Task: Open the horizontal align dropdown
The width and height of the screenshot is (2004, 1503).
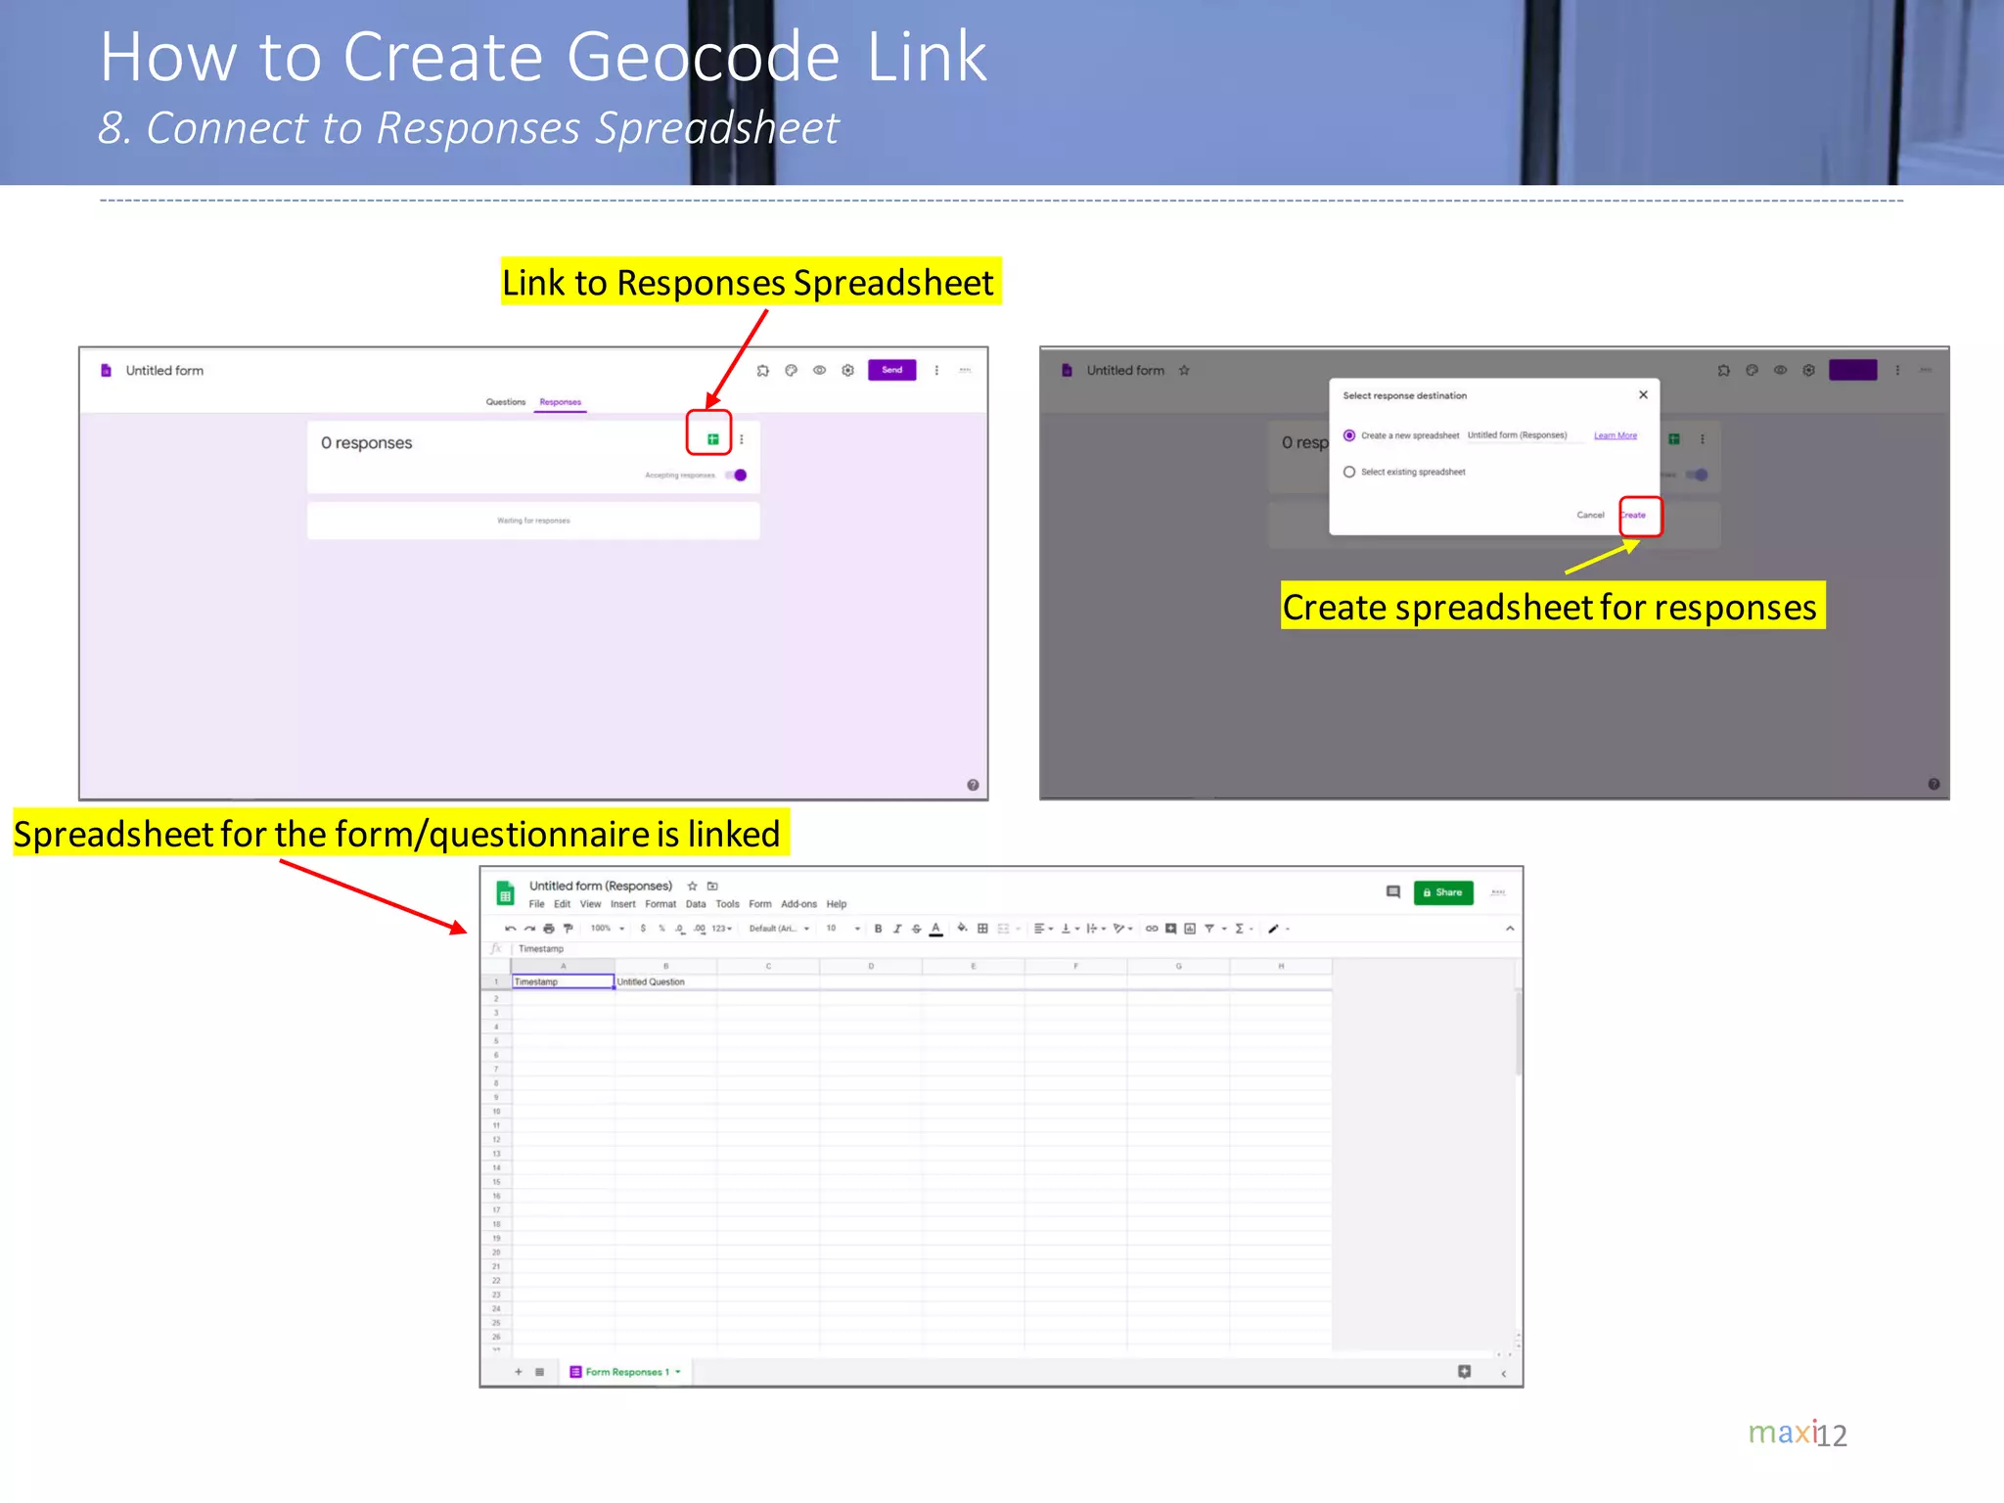Action: pyautogui.click(x=1043, y=929)
